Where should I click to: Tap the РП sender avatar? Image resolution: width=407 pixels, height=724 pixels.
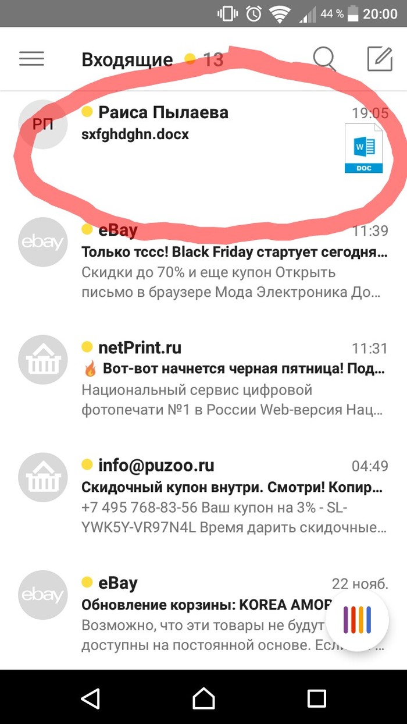click(x=42, y=125)
